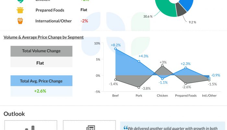Click the Total Avg. Price Change header
The width and height of the screenshot is (227, 130).
coord(41,81)
